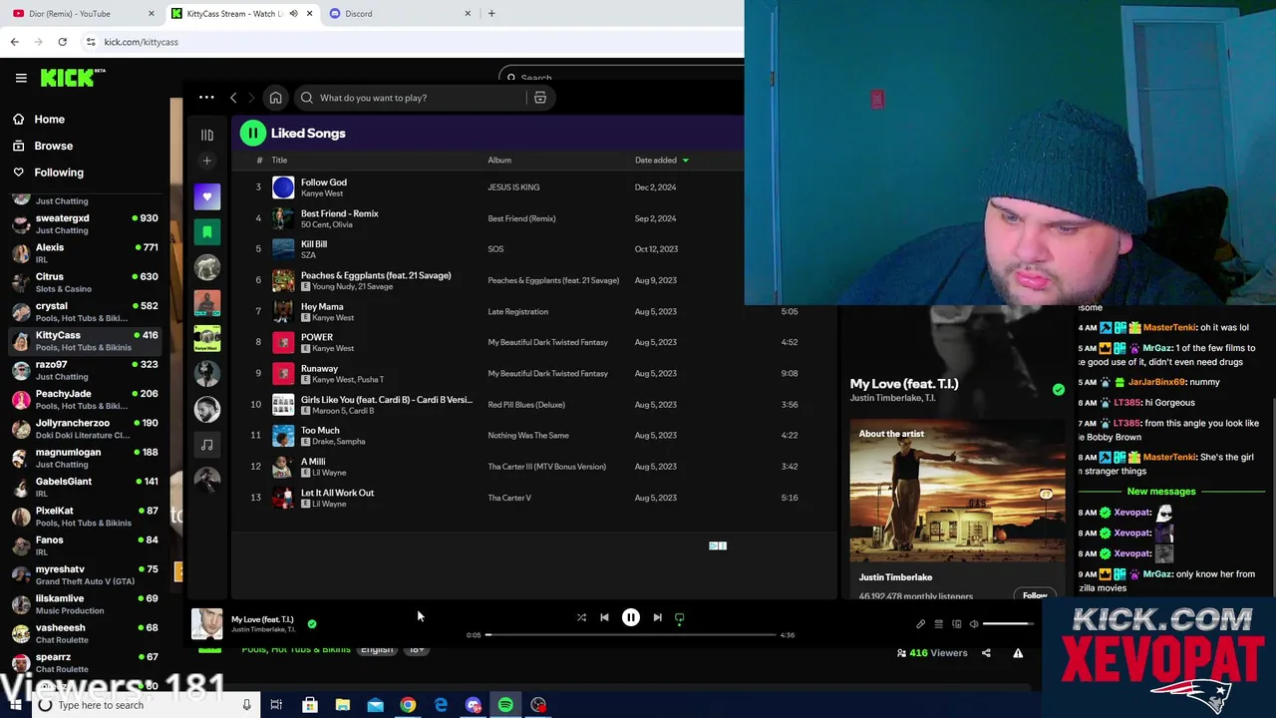
Task: Click the English language tag
Action: point(377,650)
